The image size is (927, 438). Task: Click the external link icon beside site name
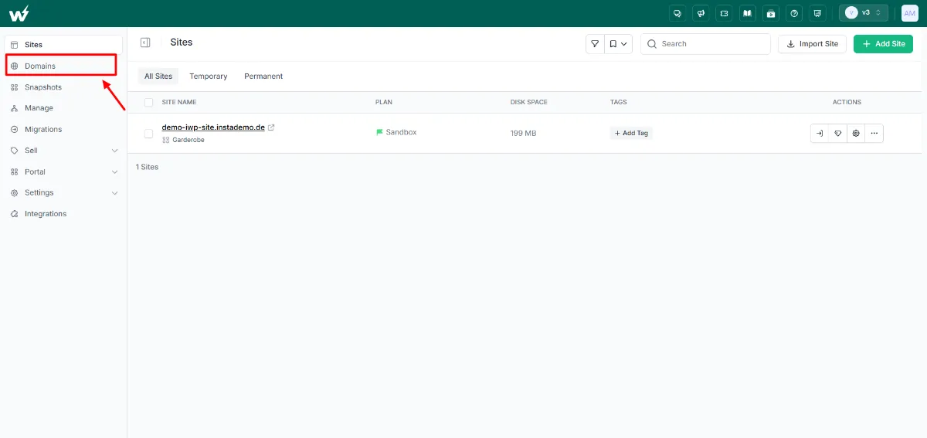pyautogui.click(x=271, y=127)
